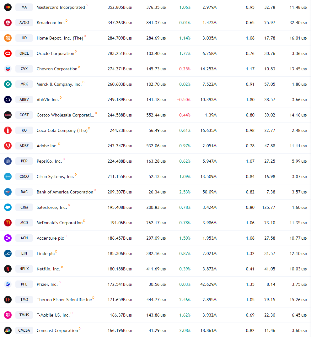Viewport: 311px width, 337px height.
Task: Click change value 2.53%
Action: [185, 192]
